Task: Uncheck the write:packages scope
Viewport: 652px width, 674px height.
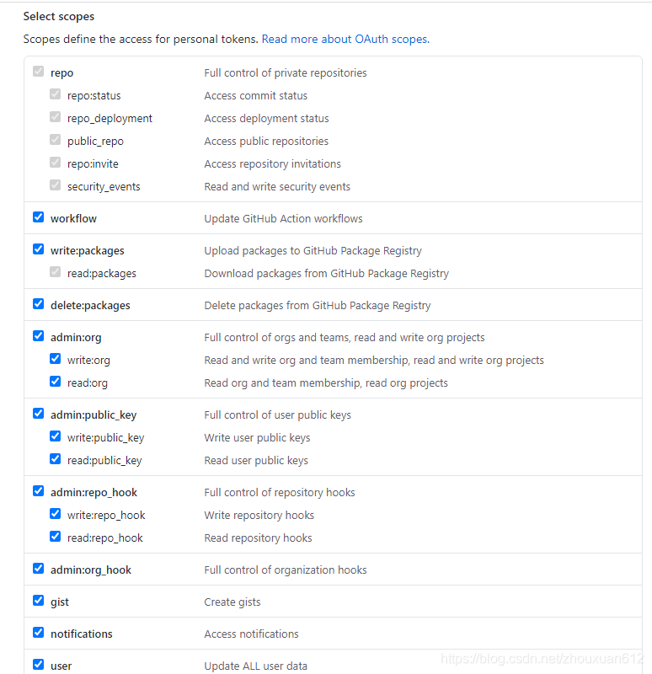Action: pos(38,249)
